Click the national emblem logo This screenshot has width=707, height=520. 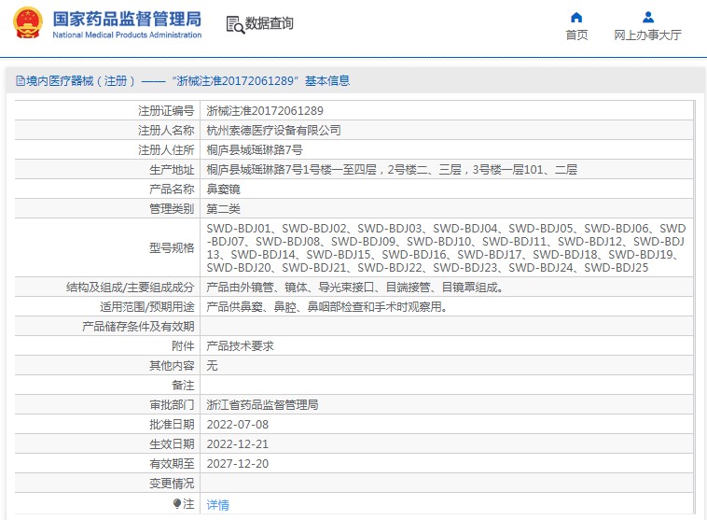click(x=28, y=22)
